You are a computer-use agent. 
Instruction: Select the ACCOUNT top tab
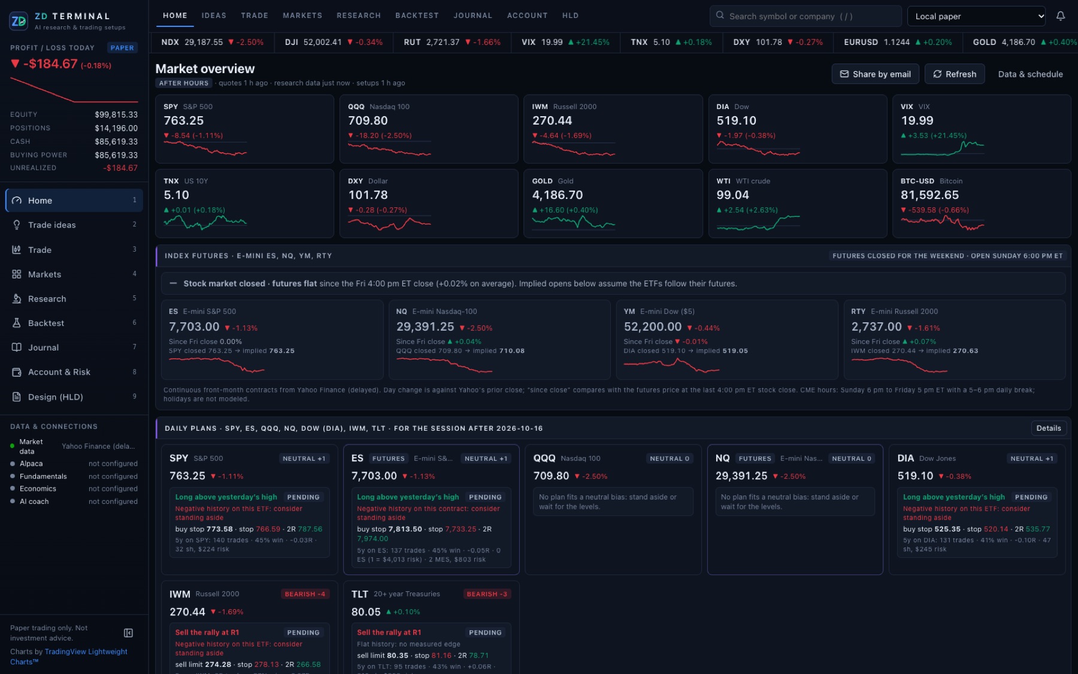click(527, 16)
